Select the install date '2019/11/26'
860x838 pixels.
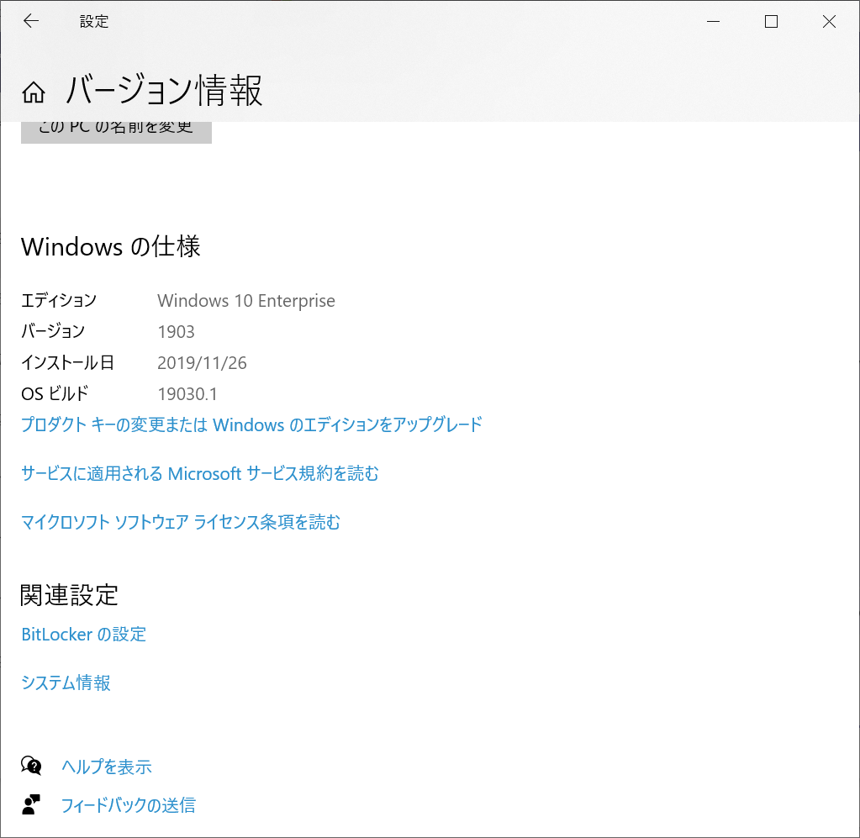tap(203, 363)
